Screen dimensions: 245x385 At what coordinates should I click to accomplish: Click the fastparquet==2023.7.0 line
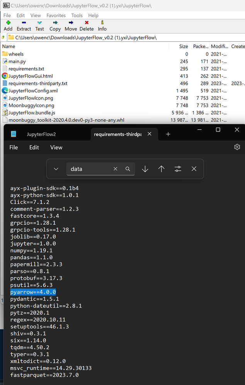(x=44, y=375)
